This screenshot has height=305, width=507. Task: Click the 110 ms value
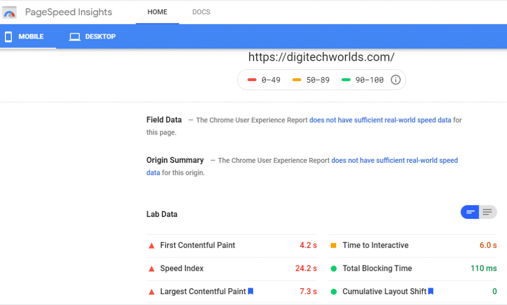tap(484, 268)
